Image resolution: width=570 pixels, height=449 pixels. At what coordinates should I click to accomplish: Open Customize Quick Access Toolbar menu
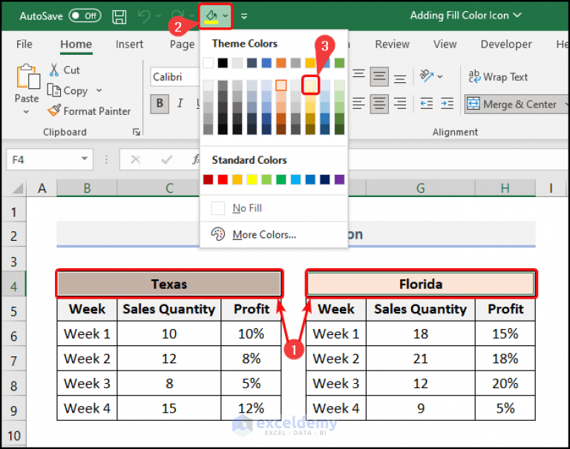pyautogui.click(x=244, y=16)
